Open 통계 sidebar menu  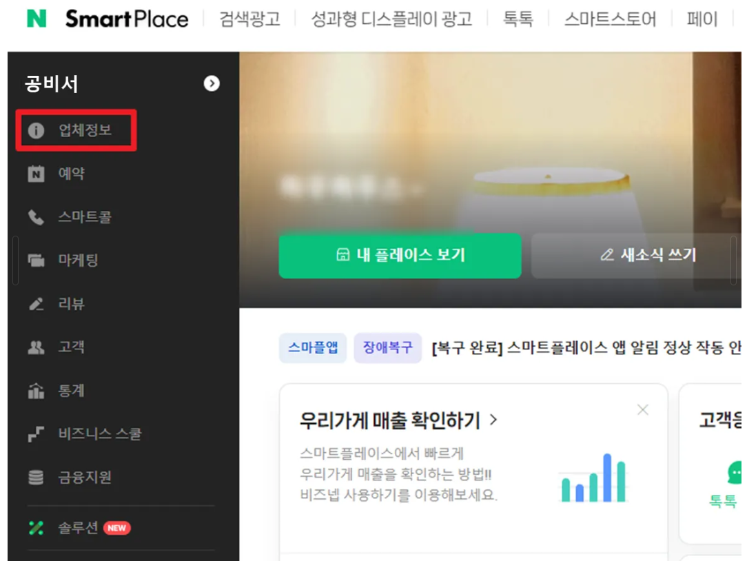72,391
